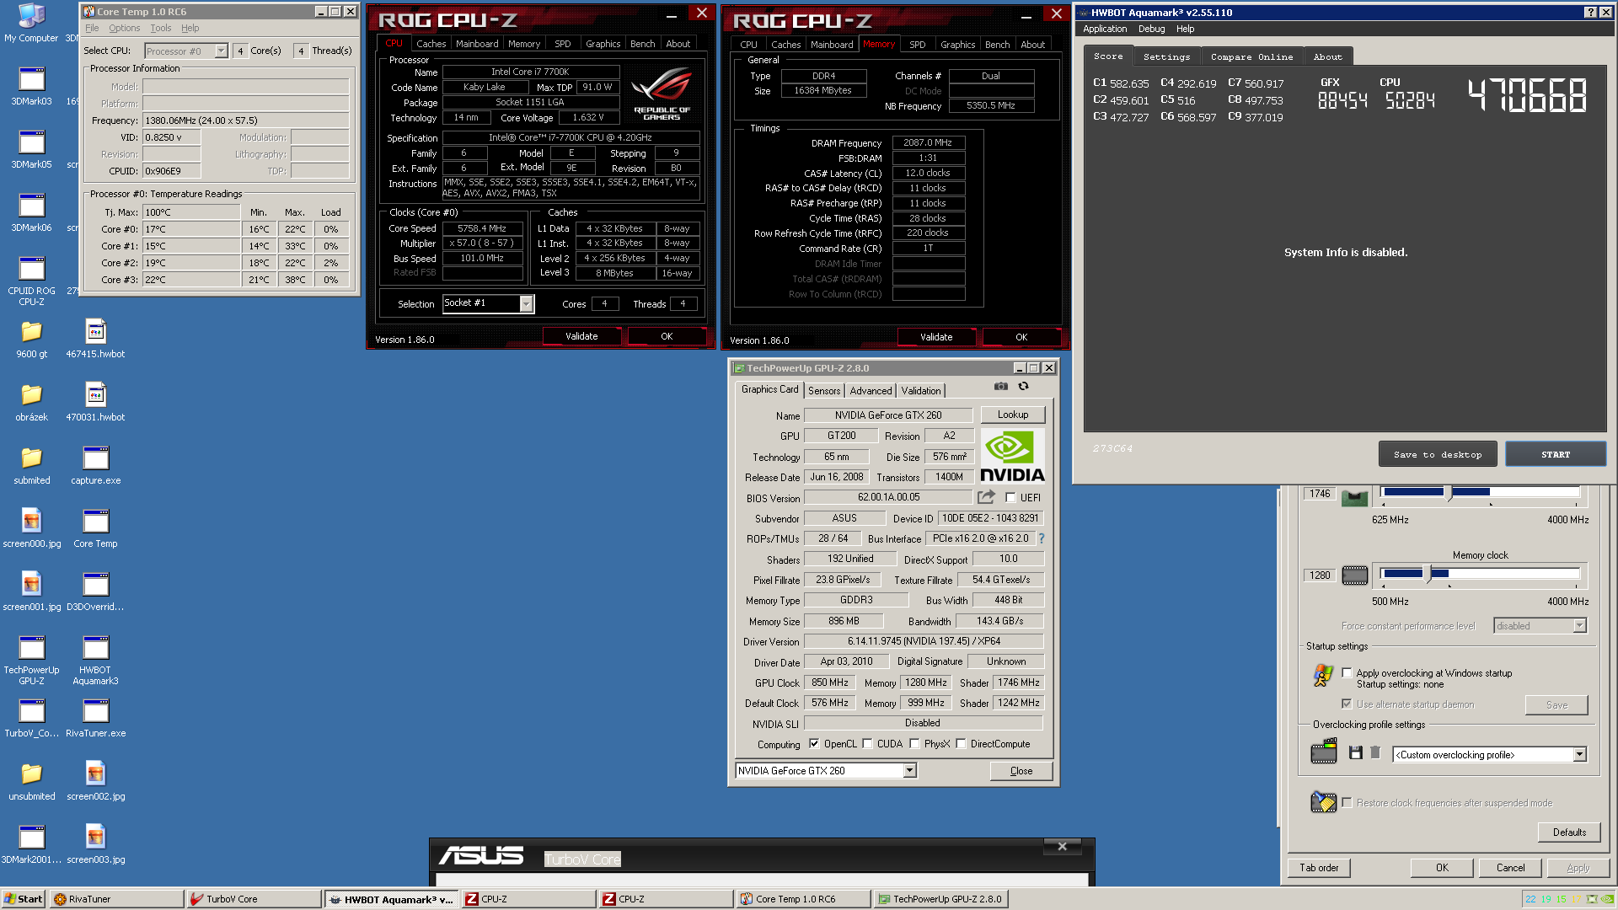Open TechPowerUp GPU-Z desktop shortcut

(x=32, y=661)
